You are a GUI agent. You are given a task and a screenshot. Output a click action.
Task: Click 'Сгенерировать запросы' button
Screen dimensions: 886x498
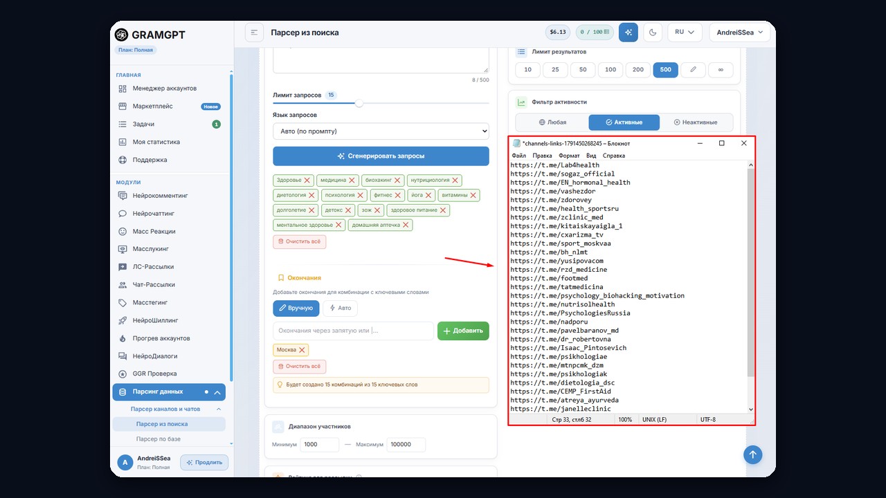381,156
